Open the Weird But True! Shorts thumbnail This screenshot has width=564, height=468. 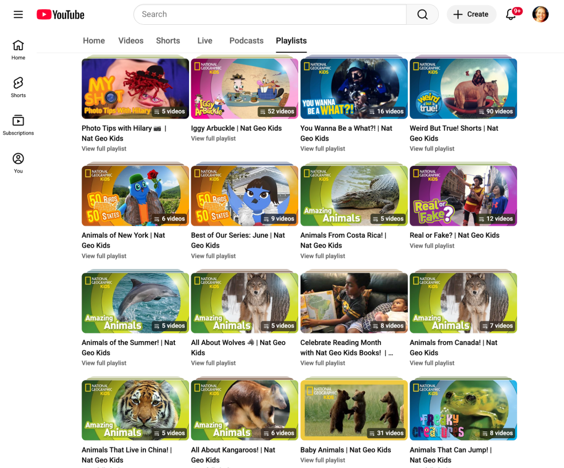coord(463,88)
